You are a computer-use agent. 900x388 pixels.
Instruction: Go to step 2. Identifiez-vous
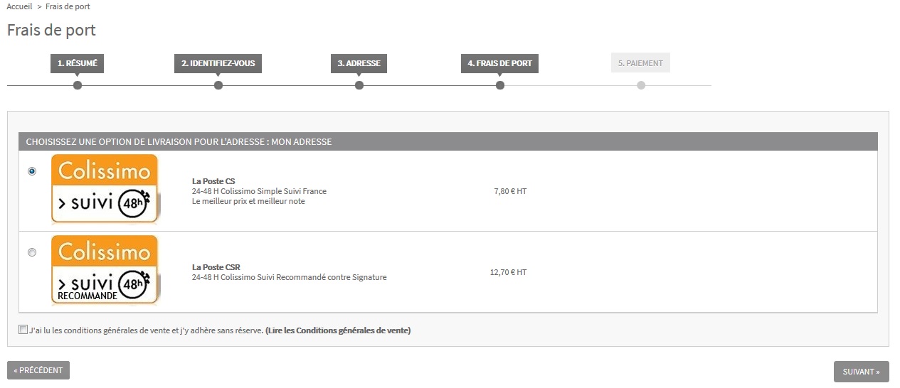pos(218,63)
